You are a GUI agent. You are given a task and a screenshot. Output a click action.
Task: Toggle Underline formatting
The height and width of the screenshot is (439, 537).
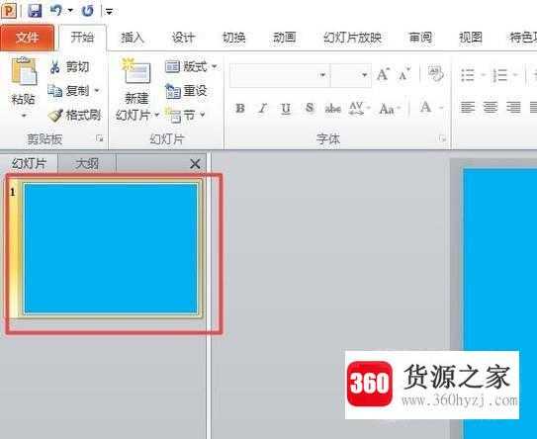click(286, 108)
